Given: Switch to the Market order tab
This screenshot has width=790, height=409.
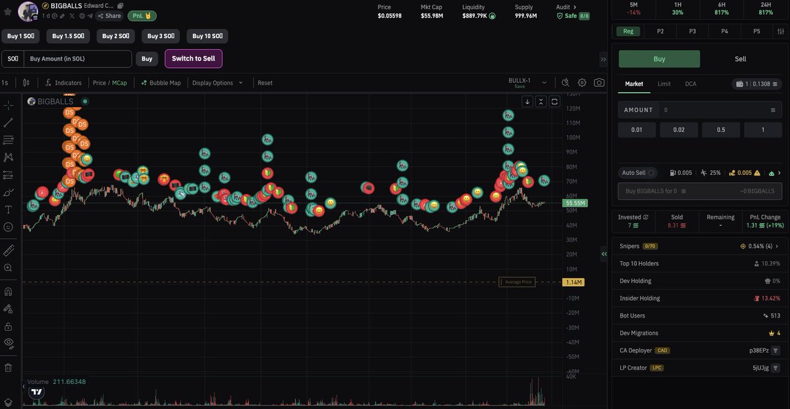Looking at the screenshot, I should [634, 84].
